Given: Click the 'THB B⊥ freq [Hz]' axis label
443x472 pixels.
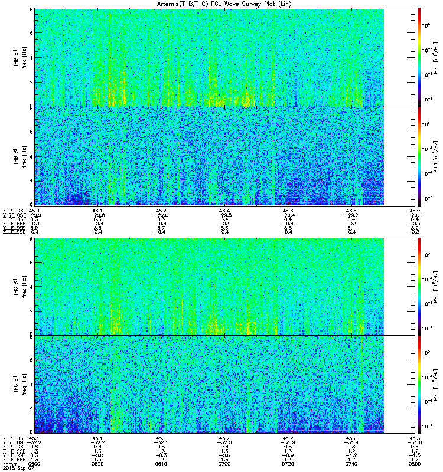Looking at the screenshot, I should 20,57.
